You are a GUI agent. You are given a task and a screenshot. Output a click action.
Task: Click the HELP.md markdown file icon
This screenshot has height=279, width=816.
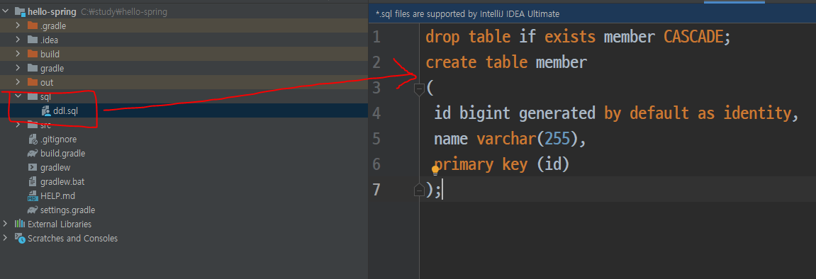pyautogui.click(x=33, y=196)
